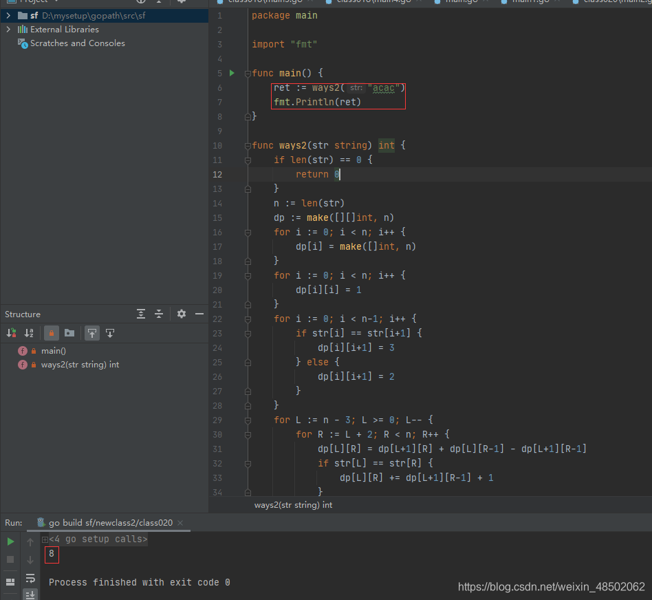Expand the sf project folder
This screenshot has height=600, width=652.
pos(8,16)
